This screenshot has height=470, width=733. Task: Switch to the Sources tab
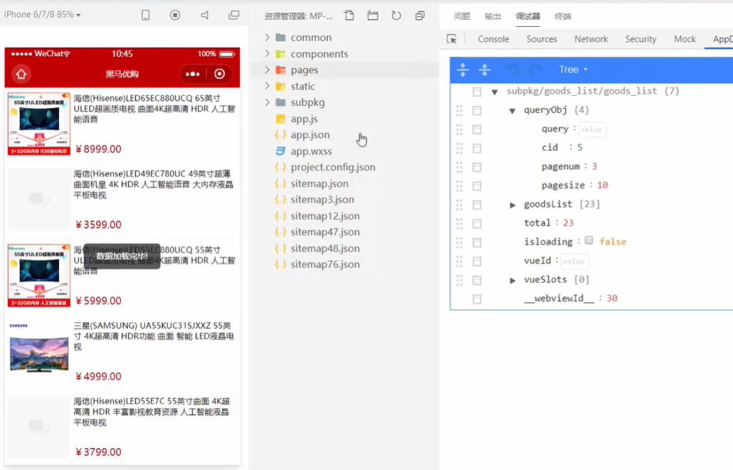click(542, 39)
